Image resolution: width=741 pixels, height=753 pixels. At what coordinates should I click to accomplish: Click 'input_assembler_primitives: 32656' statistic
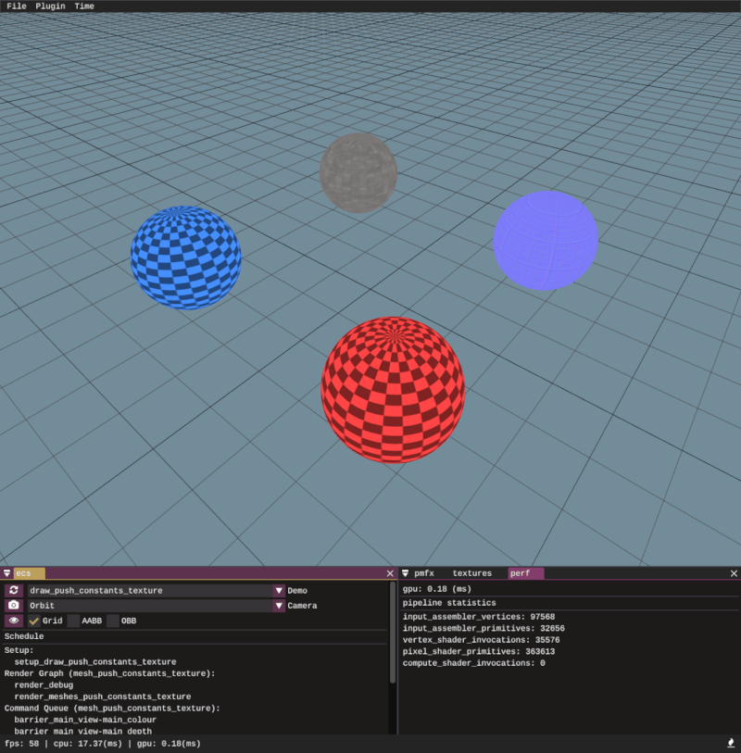(484, 628)
